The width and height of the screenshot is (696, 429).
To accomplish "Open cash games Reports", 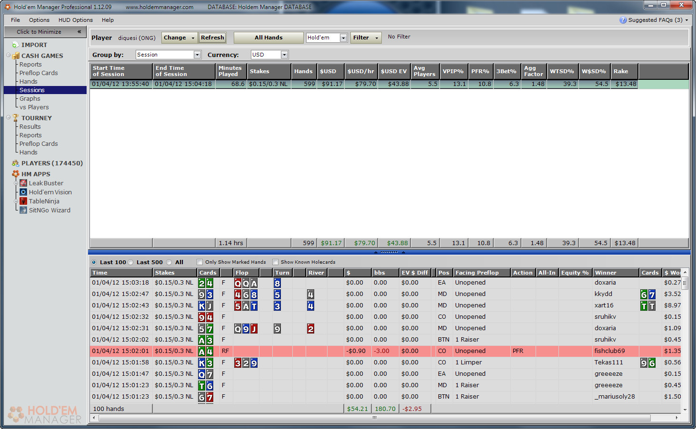I will (x=30, y=64).
